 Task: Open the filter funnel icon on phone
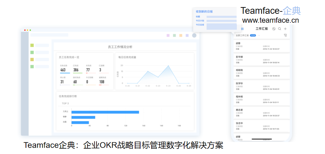click(285, 35)
